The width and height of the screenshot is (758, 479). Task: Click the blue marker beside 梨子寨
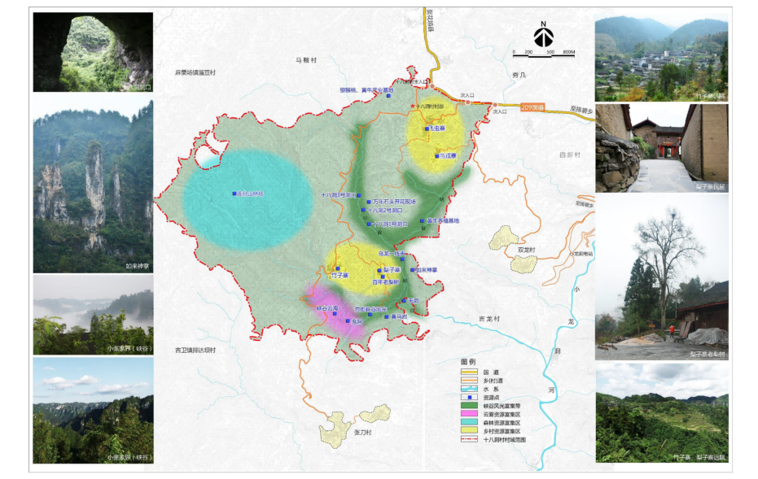pyautogui.click(x=379, y=270)
